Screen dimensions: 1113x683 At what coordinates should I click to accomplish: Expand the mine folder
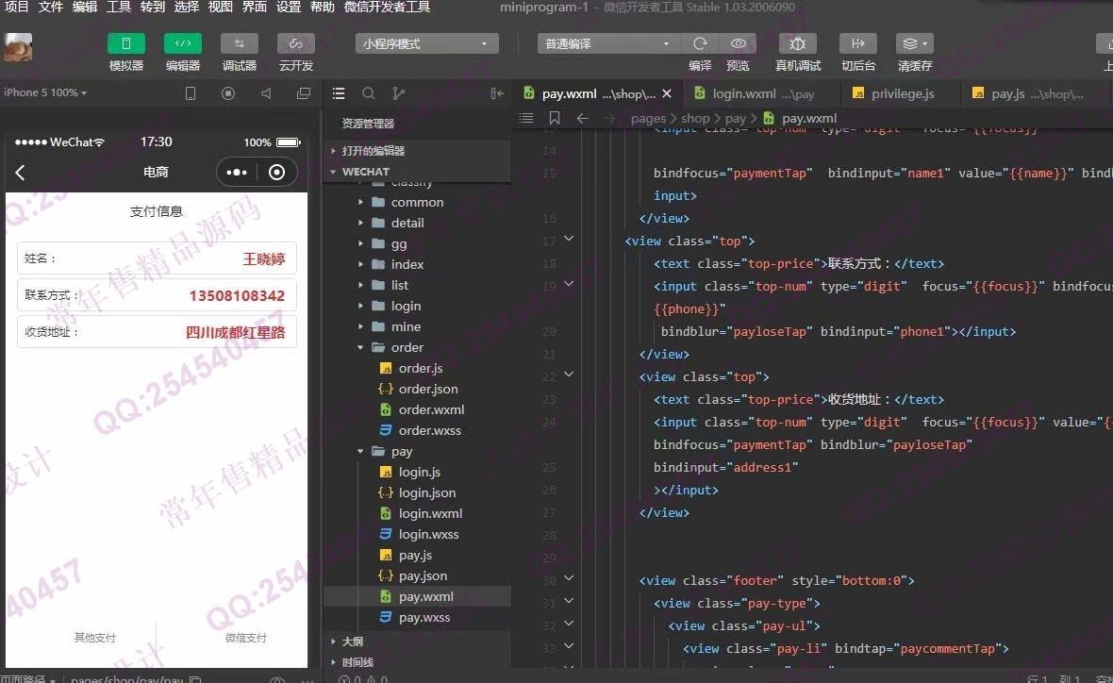(417, 326)
